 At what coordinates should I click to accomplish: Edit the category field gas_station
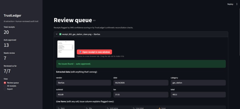click(x=198, y=83)
